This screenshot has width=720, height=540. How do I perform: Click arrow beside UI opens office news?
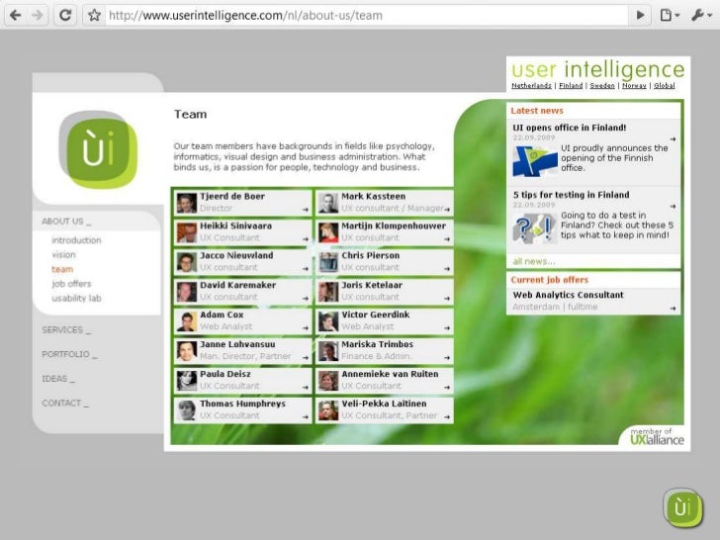(x=673, y=138)
